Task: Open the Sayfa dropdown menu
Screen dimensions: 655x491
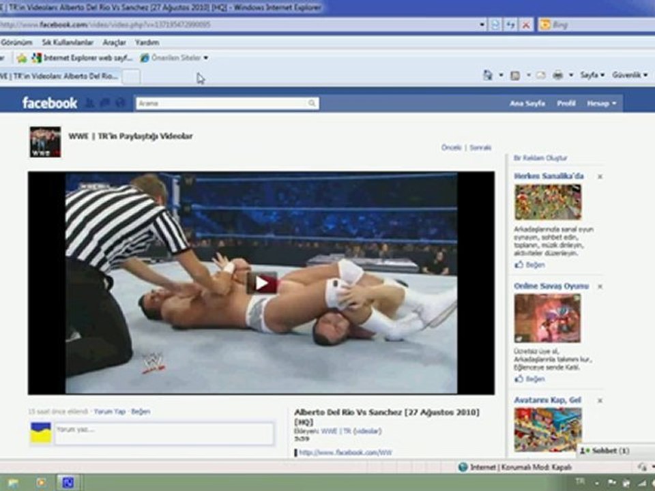Action: pyautogui.click(x=592, y=75)
